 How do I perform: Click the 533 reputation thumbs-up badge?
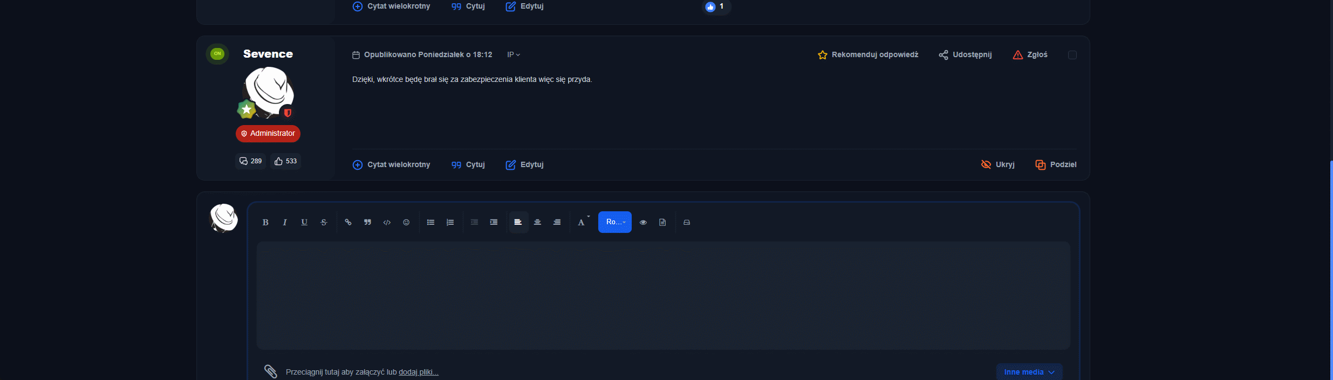285,161
